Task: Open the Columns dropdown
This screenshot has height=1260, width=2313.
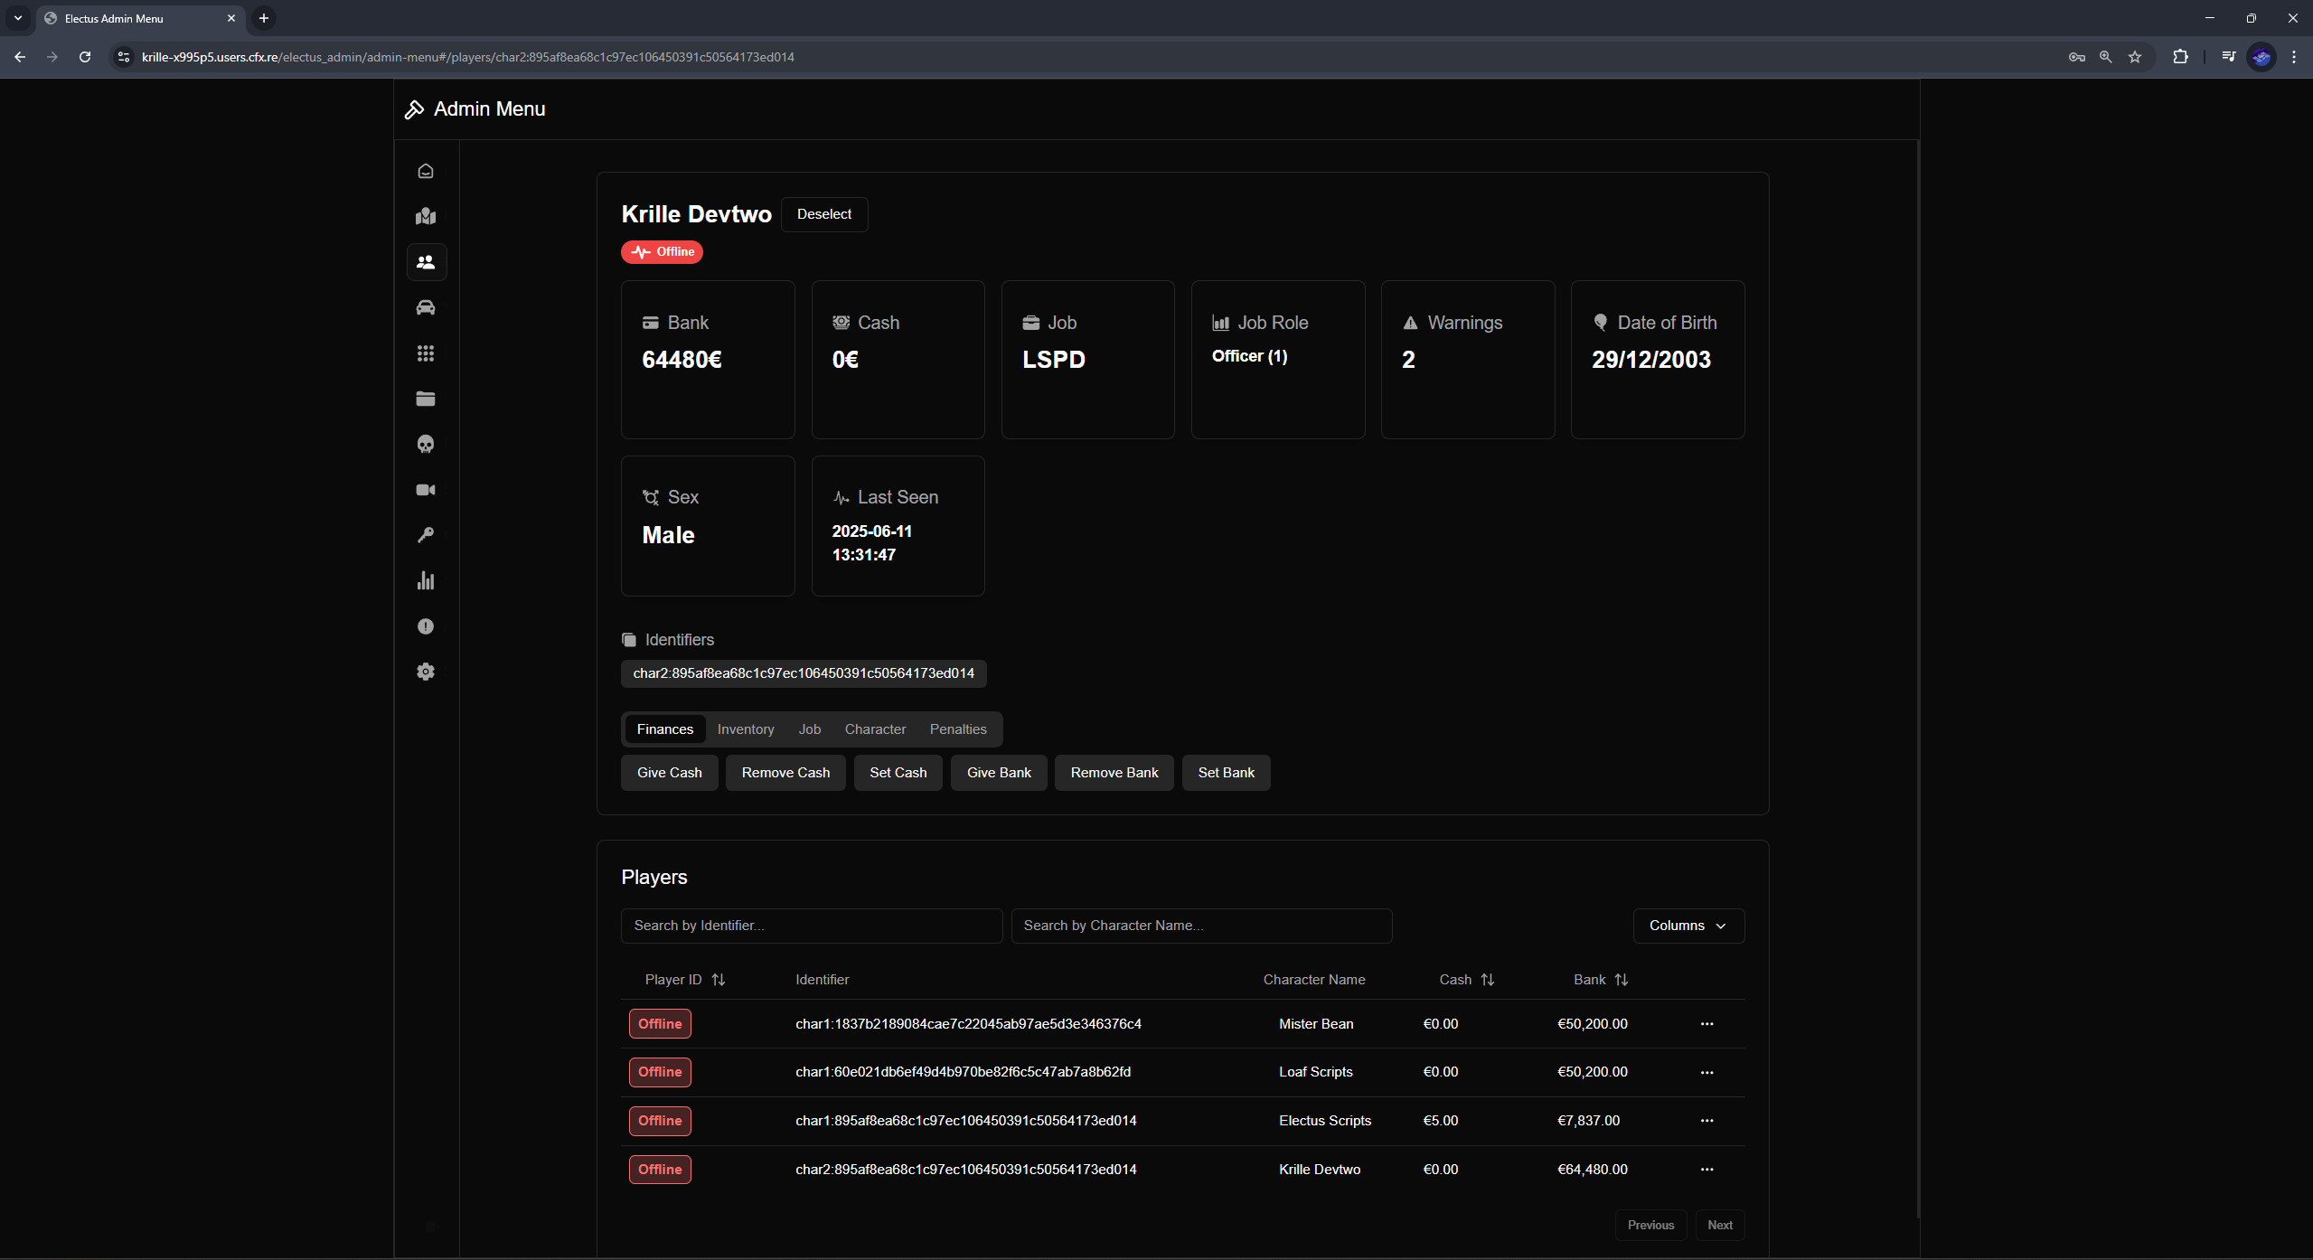Action: [1687, 925]
